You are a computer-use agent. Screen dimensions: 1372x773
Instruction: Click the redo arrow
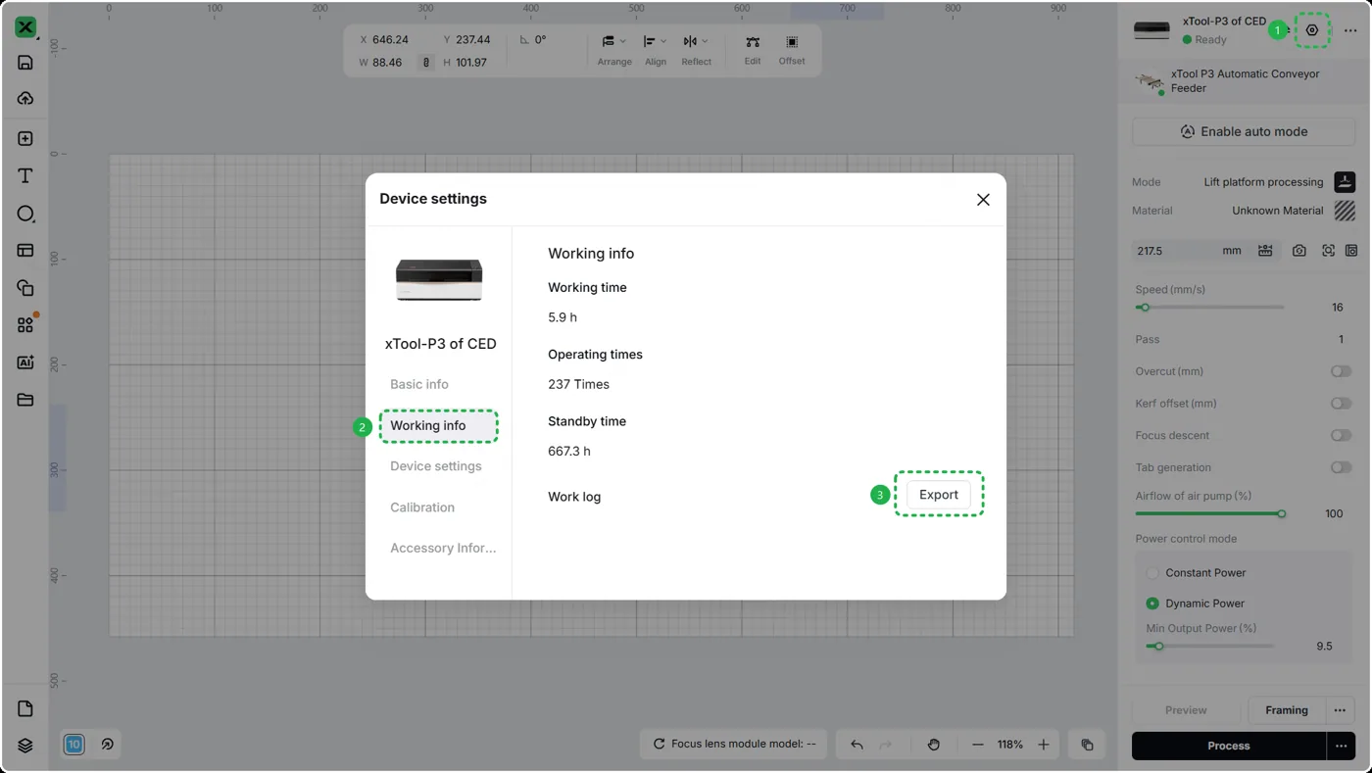click(x=887, y=745)
